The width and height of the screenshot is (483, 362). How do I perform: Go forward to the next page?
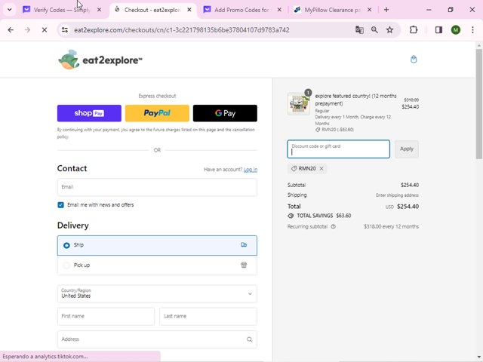27,30
